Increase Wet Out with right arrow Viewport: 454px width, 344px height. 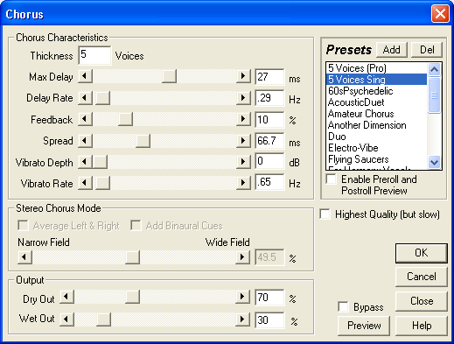coord(242,319)
